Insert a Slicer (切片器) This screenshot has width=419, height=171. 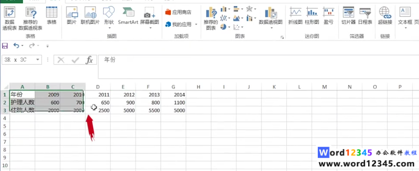click(x=349, y=16)
